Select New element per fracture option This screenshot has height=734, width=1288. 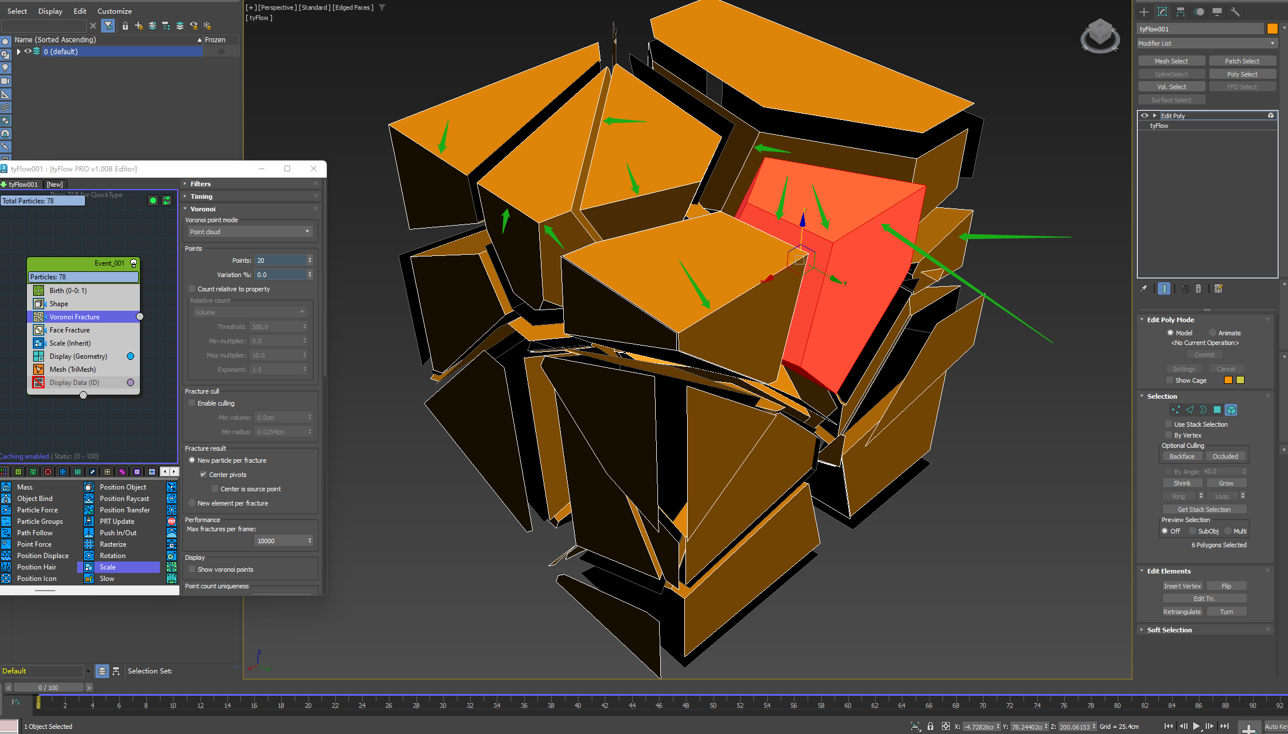(192, 503)
